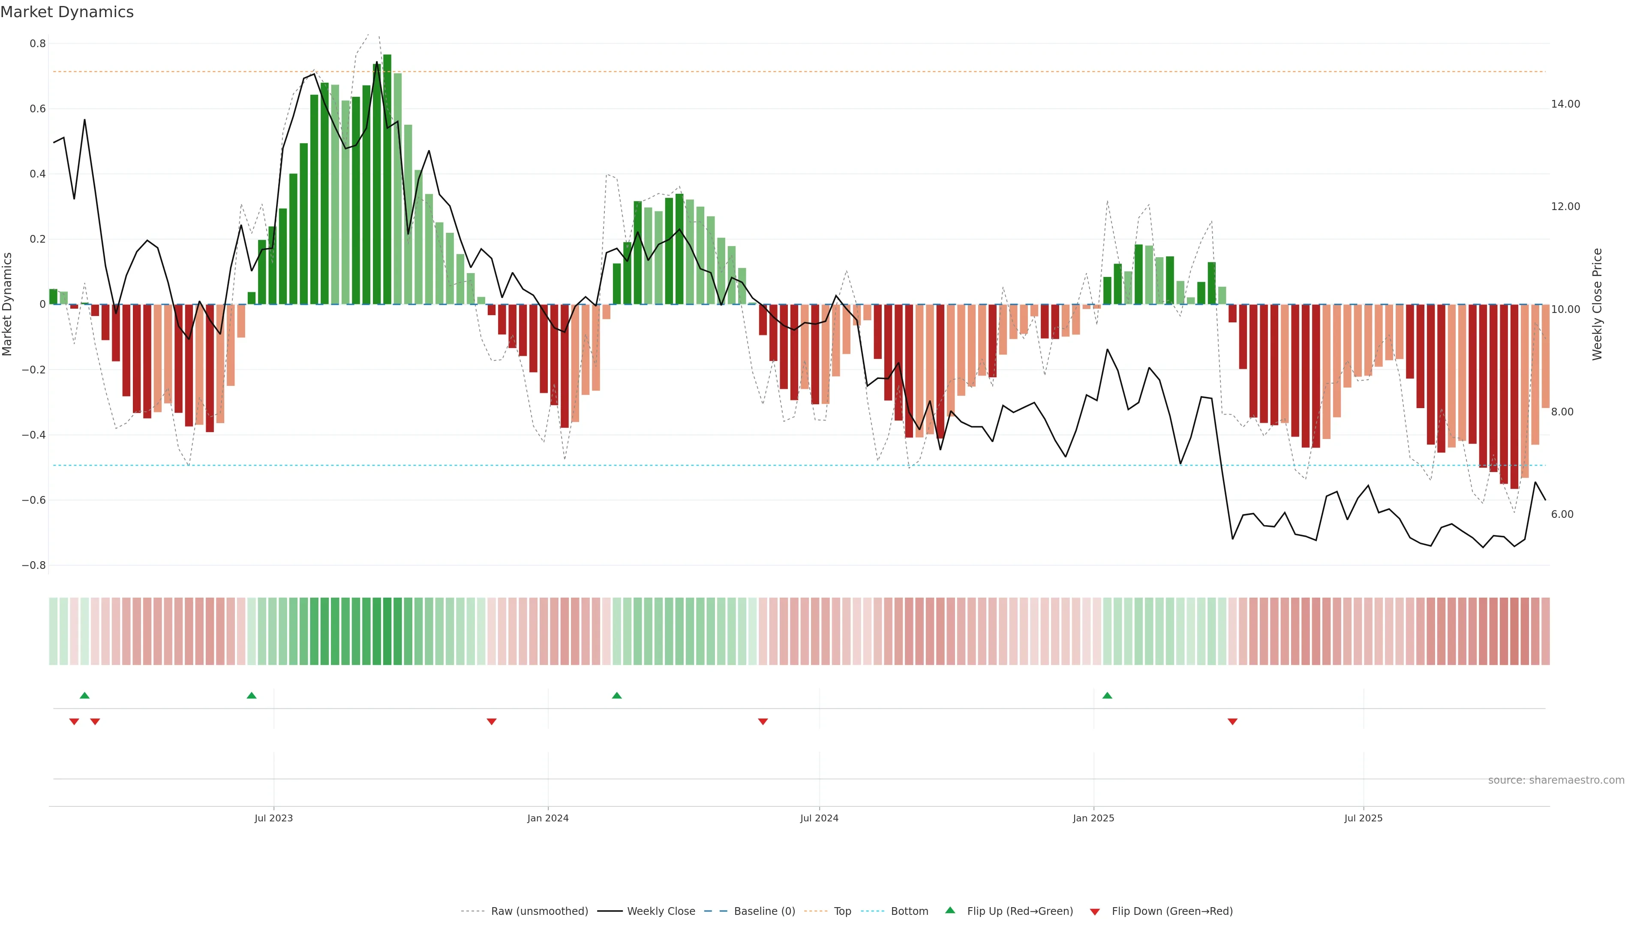
Task: Click the darkest green cell in the heat strip
Action: coord(387,631)
